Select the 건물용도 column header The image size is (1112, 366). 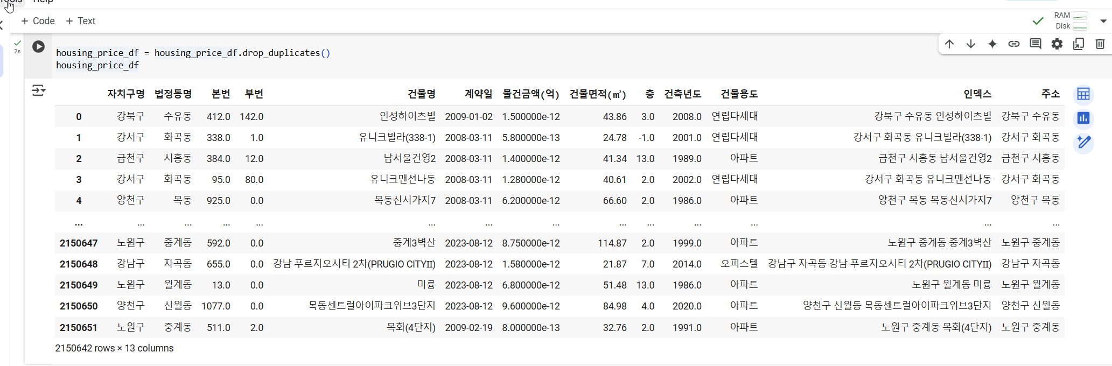click(739, 94)
